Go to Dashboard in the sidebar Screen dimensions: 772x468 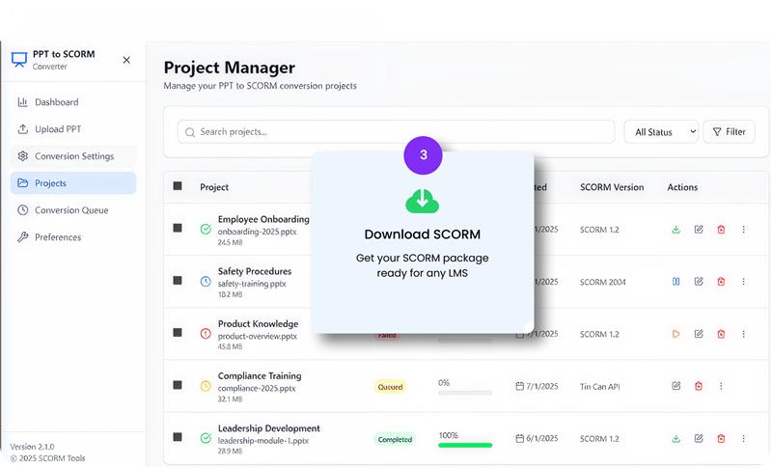(56, 102)
